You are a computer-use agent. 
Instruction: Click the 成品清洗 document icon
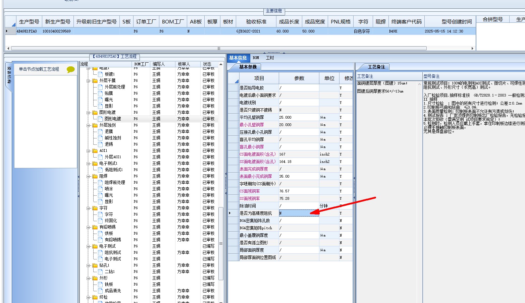[100, 291]
